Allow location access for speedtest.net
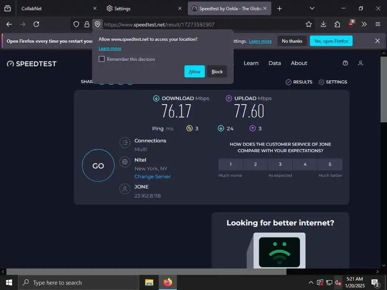The image size is (387, 290). point(195,71)
